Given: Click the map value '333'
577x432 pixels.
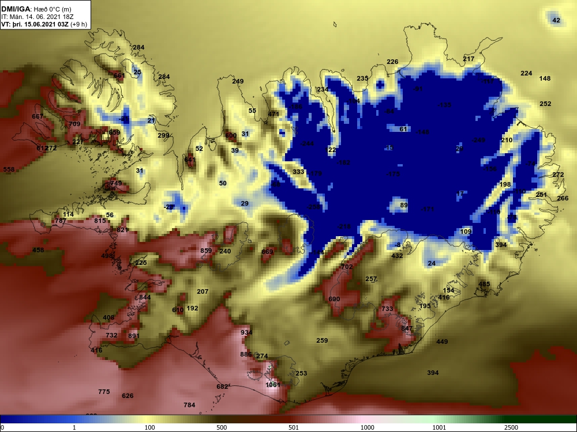Looking at the screenshot, I should 298,172.
